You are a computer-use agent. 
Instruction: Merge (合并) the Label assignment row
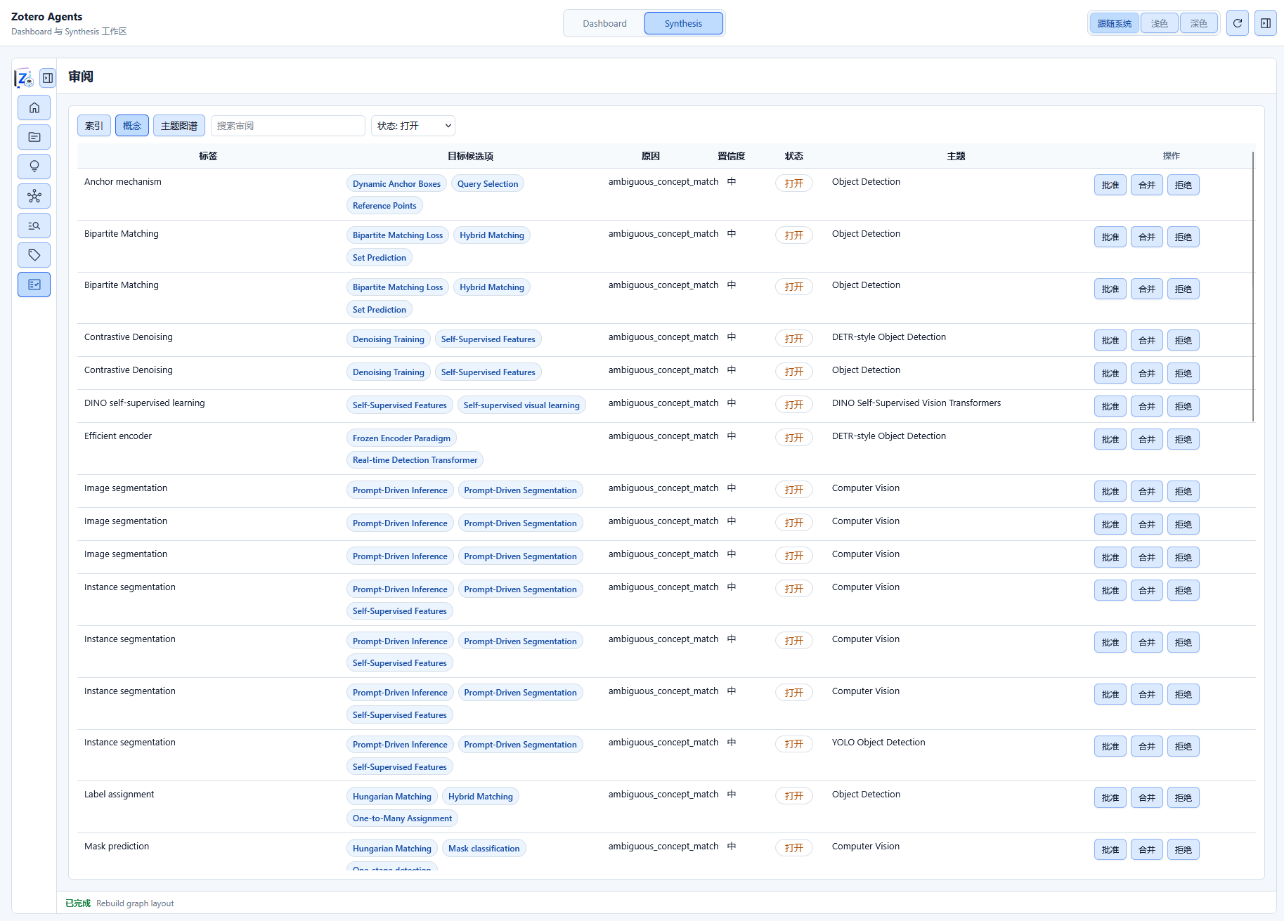click(1147, 797)
